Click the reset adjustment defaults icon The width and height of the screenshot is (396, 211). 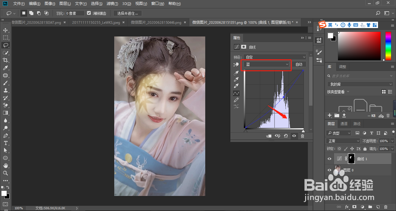coord(286,136)
